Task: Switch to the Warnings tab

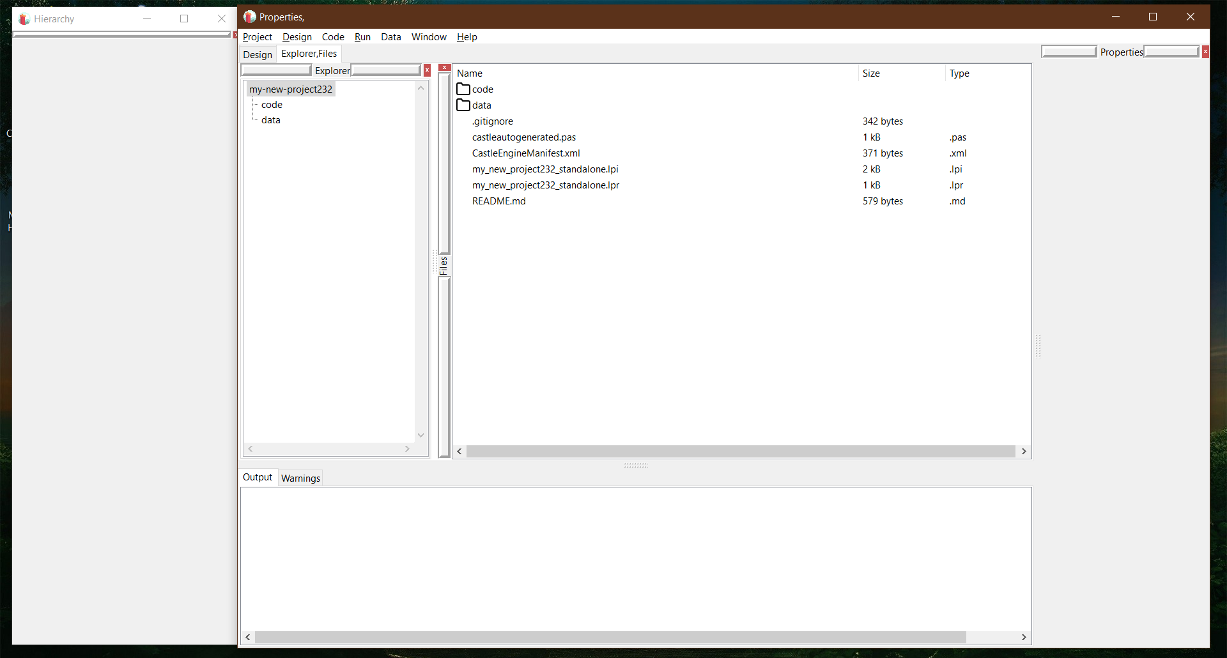Action: tap(300, 478)
